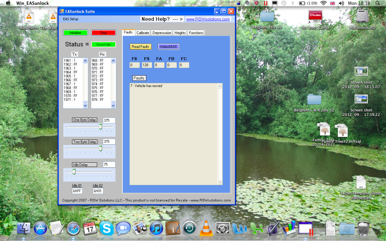Open the iCal calendar dock icon
Screen dimensions: 386x241
[x=90, y=228]
